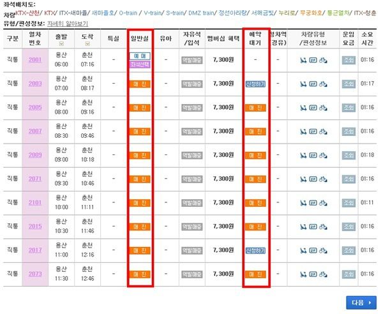The height and width of the screenshot is (314, 383).
Task: Click the 정선아리랑 seat map link
Action: coord(232,13)
